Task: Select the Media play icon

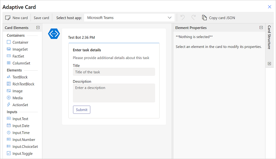Action: pyautogui.click(x=9, y=97)
